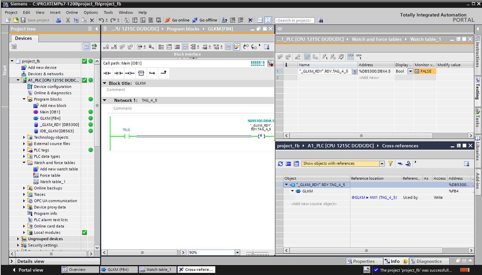The height and width of the screenshot is (275, 482).
Task: Toggle the monitoring icon beside Call path
Action: pyautogui.click(x=270, y=64)
